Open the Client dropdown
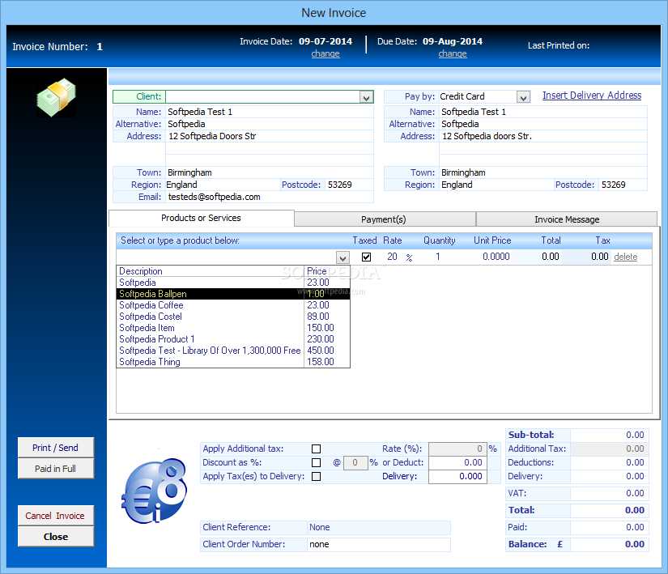This screenshot has width=668, height=574. coord(366,97)
